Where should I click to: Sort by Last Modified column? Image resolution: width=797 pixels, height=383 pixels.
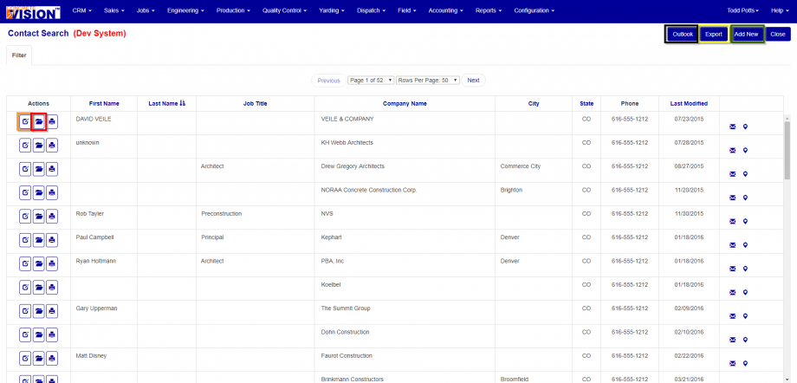point(689,103)
